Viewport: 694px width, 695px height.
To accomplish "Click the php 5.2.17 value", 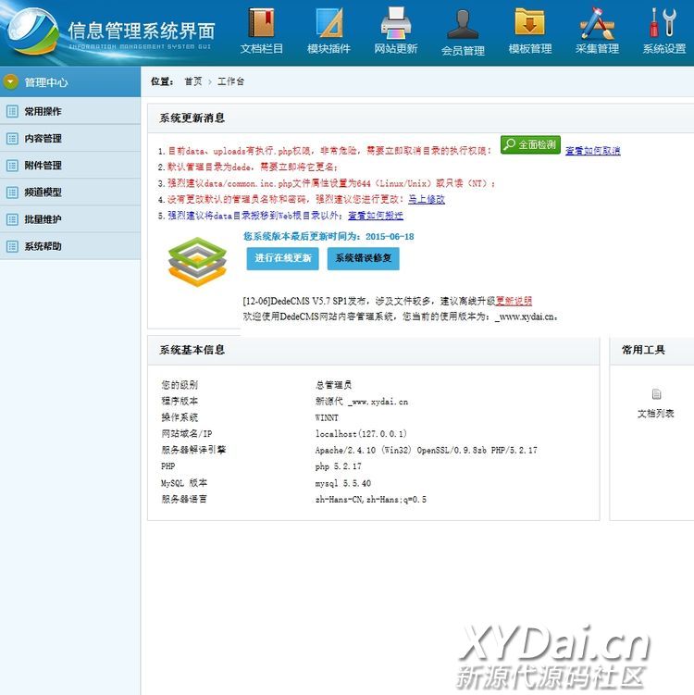I will click(x=338, y=466).
